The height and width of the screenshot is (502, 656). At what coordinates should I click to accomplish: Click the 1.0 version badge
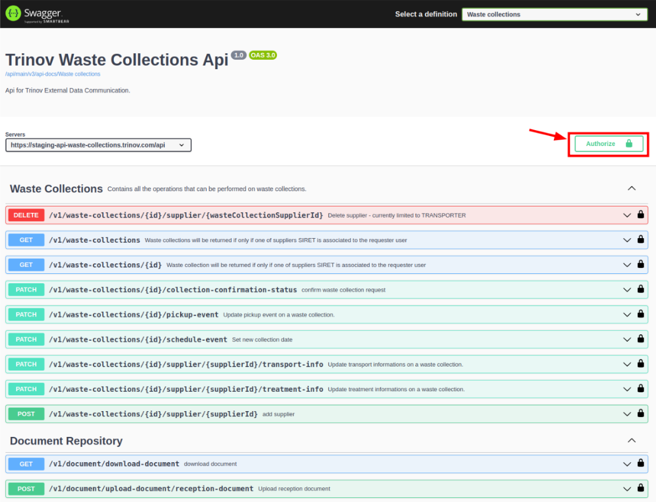238,55
